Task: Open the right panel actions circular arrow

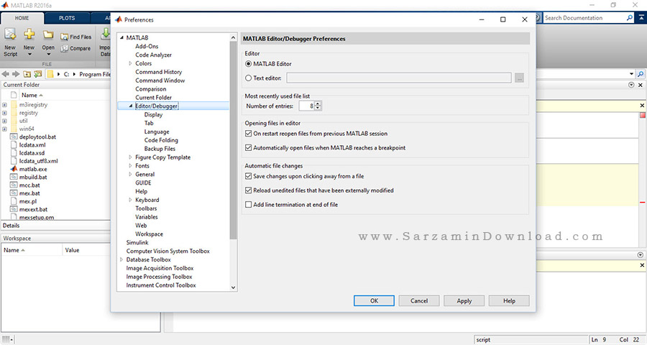Action: [x=631, y=85]
